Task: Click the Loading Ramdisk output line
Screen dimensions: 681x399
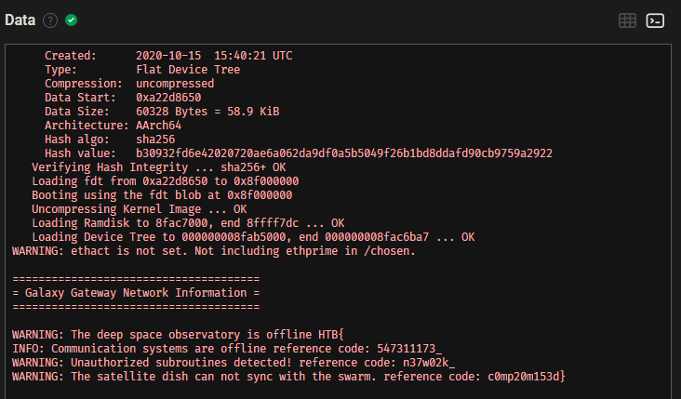Action: (x=188, y=222)
